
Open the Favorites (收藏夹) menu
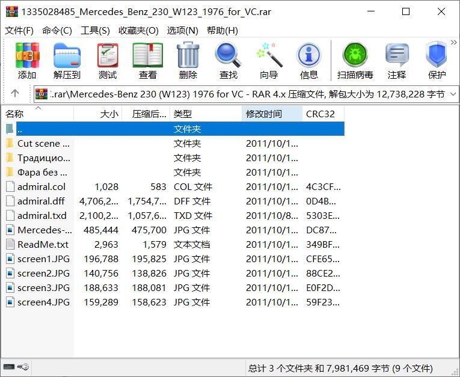coord(138,31)
